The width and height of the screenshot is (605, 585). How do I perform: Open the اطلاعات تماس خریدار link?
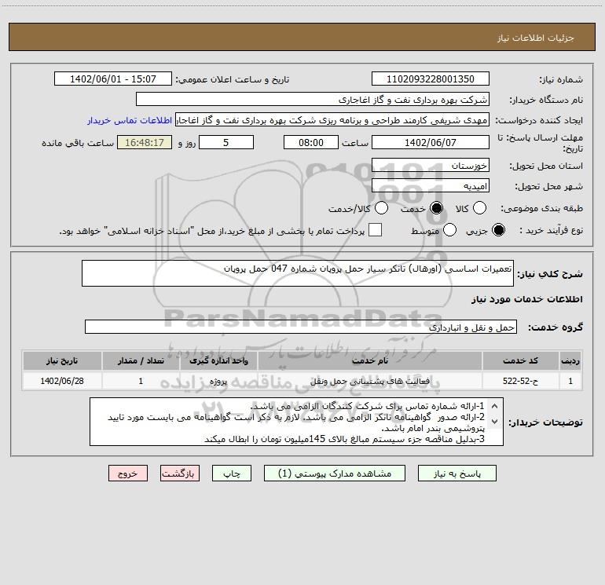130,120
